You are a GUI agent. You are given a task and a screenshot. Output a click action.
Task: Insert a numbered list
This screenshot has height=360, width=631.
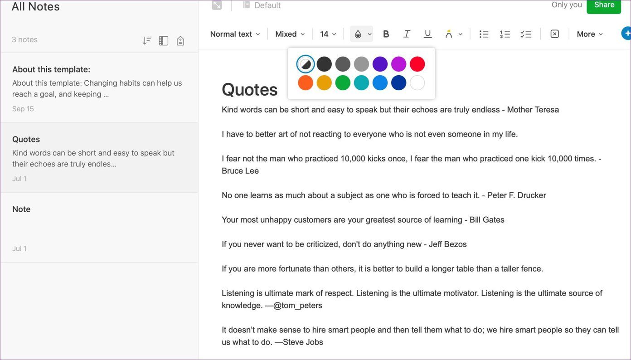(505, 34)
